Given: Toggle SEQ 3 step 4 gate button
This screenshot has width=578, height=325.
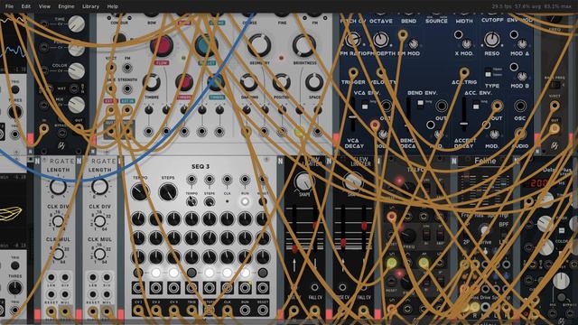Looking at the screenshot, I should tap(191, 273).
